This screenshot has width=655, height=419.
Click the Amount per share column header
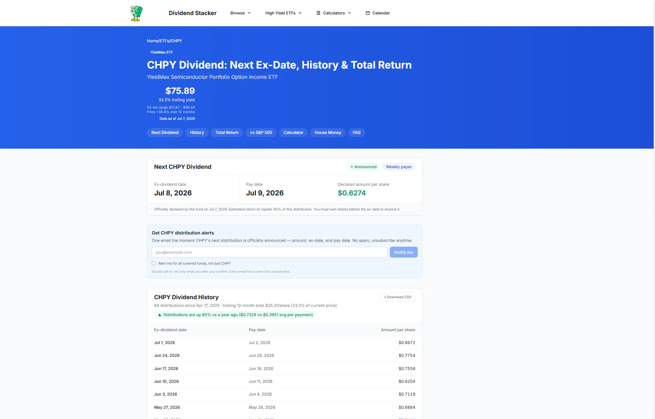tap(398, 330)
